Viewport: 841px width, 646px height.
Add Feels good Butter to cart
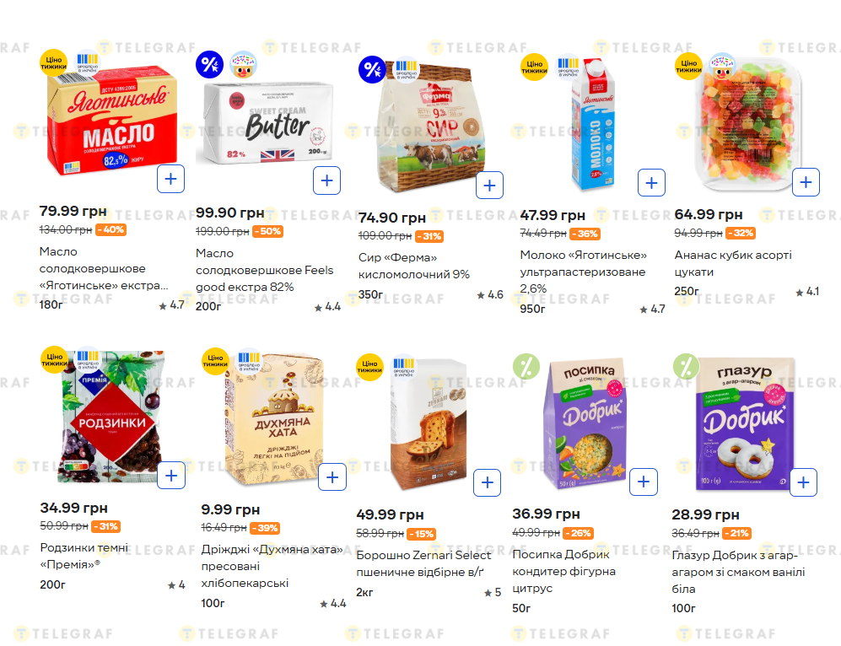click(326, 180)
